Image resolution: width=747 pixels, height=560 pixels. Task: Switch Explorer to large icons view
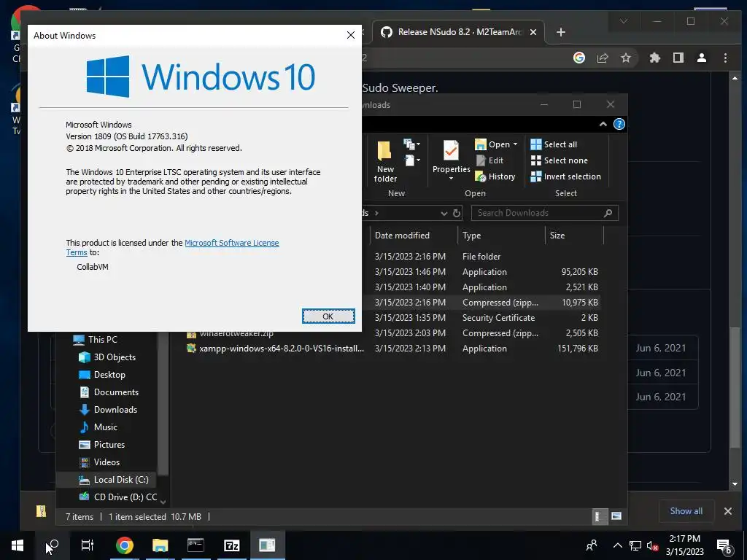616,516
